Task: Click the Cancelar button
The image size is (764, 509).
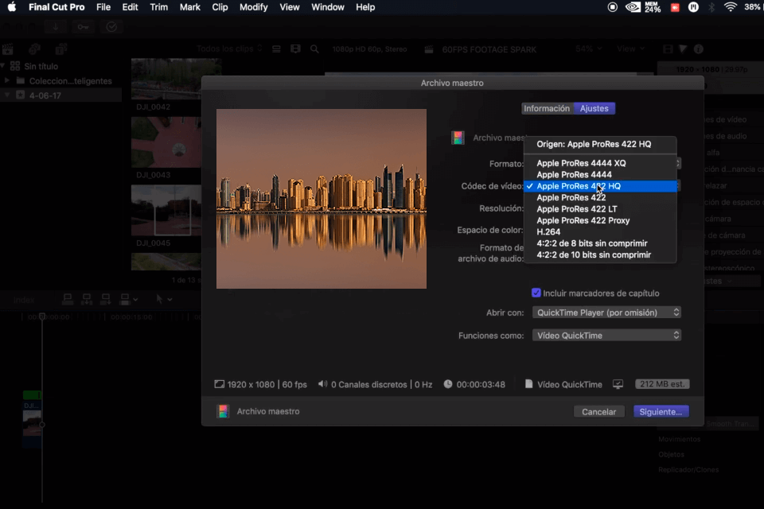Action: pyautogui.click(x=598, y=412)
